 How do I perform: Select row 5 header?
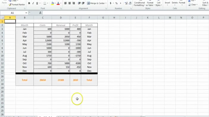coord(2,37)
